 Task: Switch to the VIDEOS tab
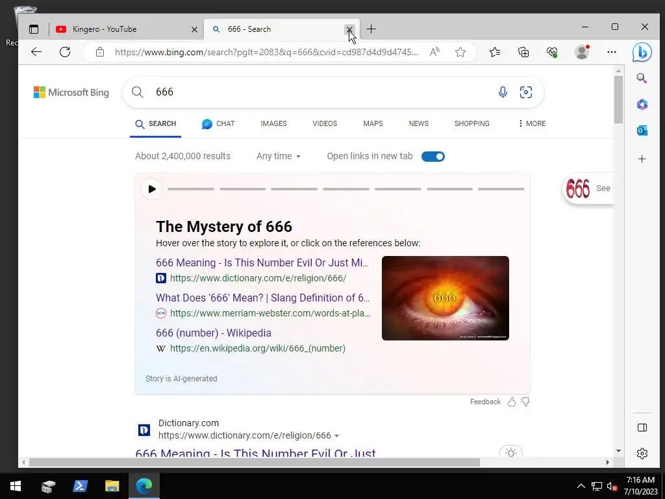coord(325,123)
